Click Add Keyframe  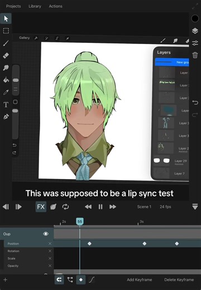140,280
